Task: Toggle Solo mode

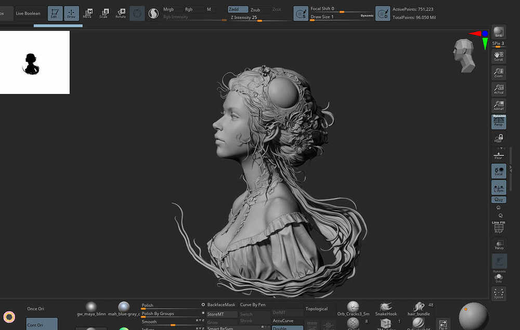Action: tap(499, 279)
